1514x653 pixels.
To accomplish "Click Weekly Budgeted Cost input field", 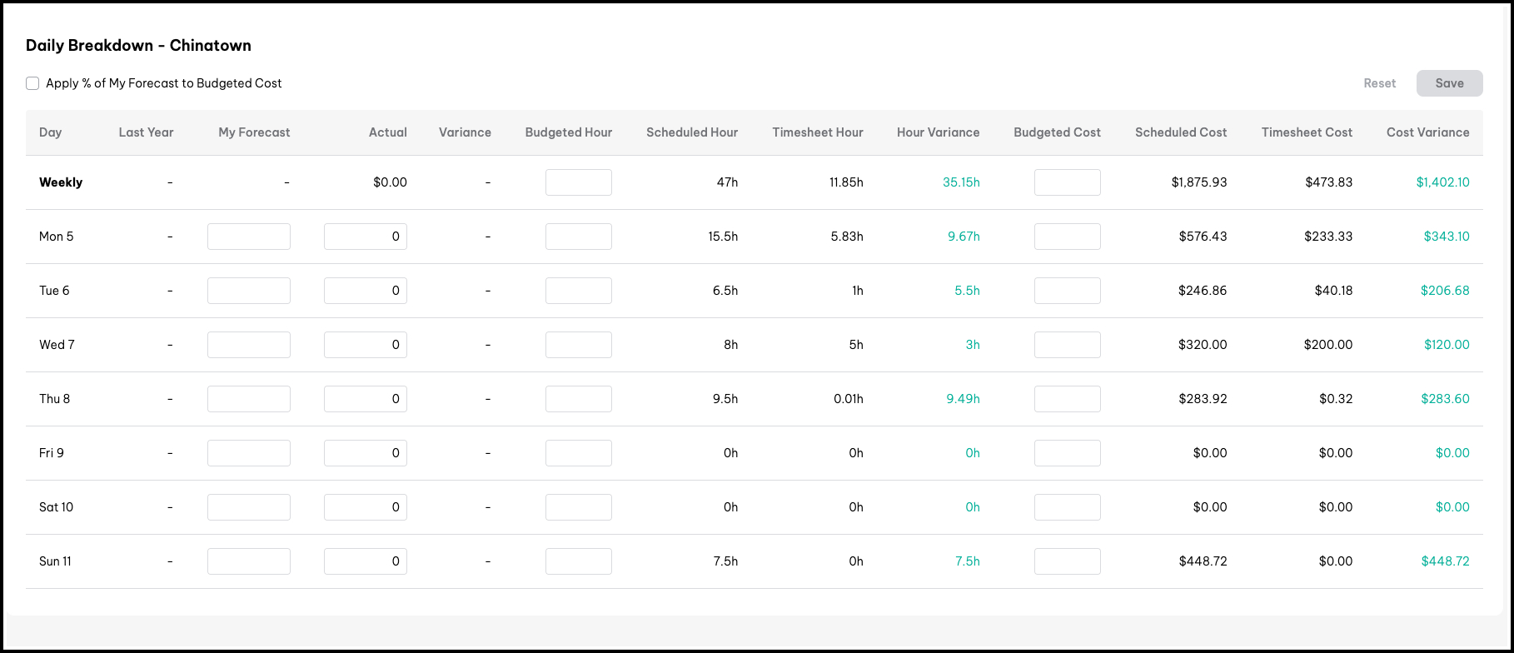I will tap(1067, 182).
